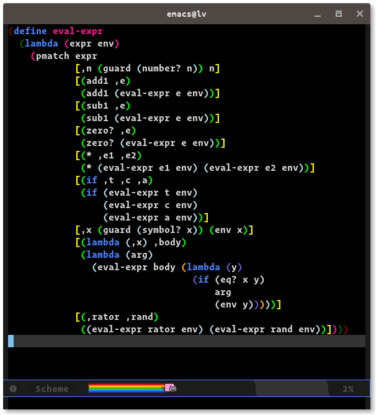Click 'lambda' in the '(expr env)' line
Viewport: 376px width, 415px height.
click(x=41, y=43)
